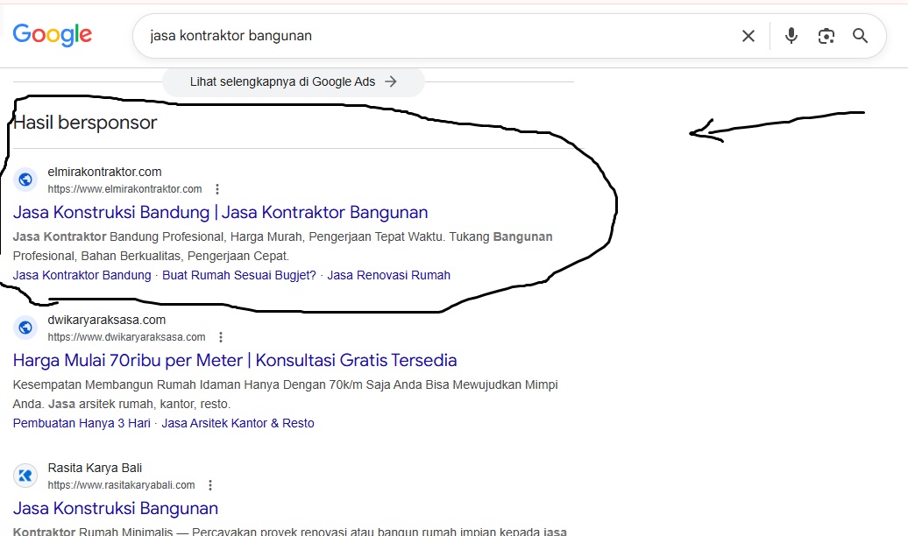This screenshot has width=908, height=536.
Task: Open three-dot menu next to rasitakaryabali.com URL
Action: click(210, 485)
